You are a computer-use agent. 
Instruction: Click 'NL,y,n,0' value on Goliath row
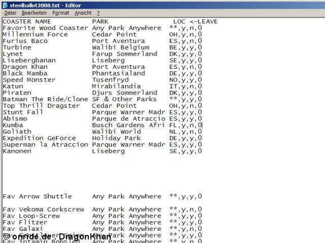pos(185,132)
